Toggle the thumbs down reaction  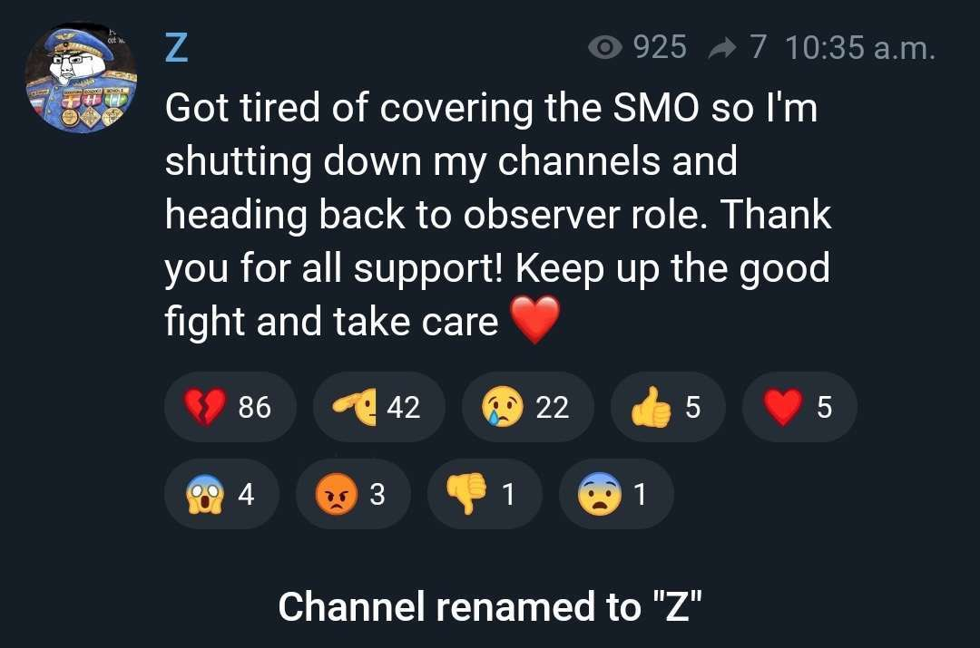(485, 495)
